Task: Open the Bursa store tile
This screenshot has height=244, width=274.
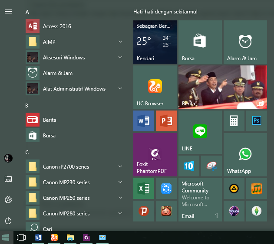Action: [200, 42]
